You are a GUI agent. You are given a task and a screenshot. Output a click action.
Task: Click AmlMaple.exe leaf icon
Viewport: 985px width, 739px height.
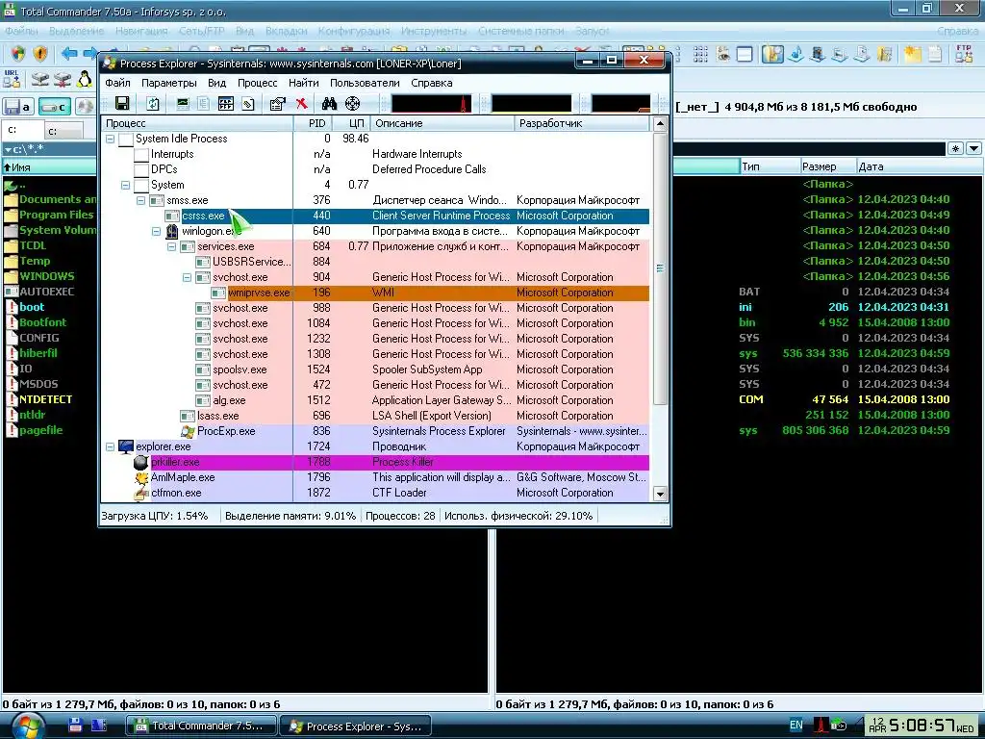[x=141, y=477]
